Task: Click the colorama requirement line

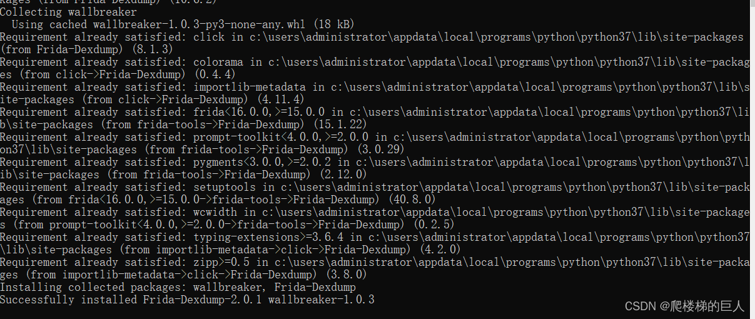Action: (x=375, y=68)
